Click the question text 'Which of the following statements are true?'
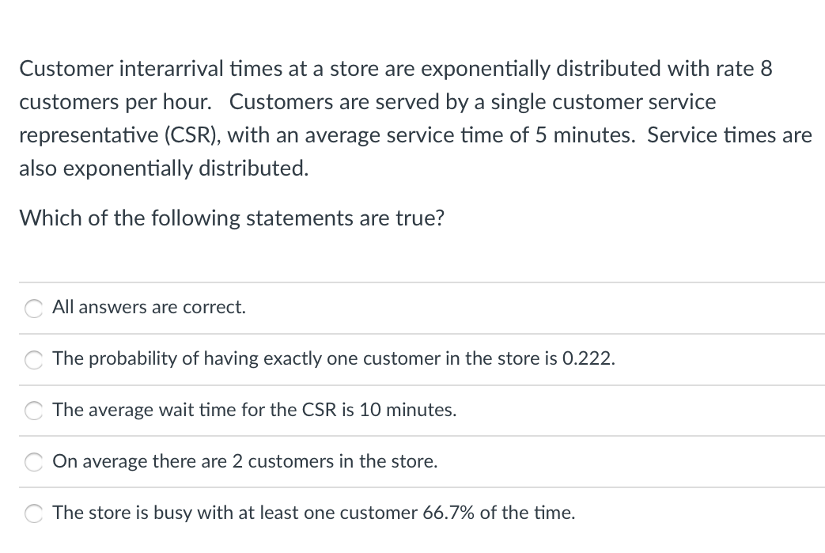 [x=231, y=219]
